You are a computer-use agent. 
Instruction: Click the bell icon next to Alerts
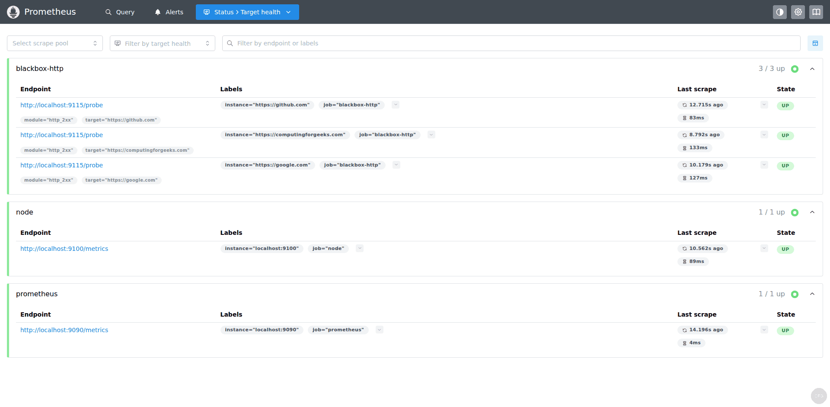(157, 12)
